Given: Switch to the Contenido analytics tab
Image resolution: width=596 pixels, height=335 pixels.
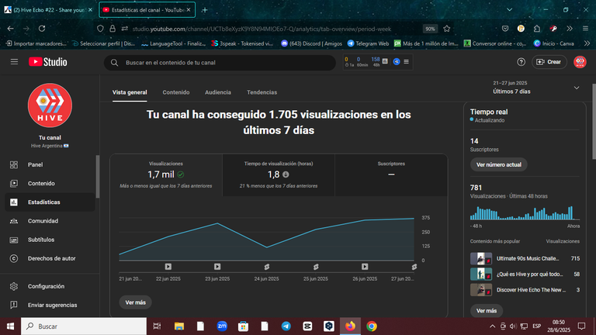Looking at the screenshot, I should pyautogui.click(x=176, y=92).
